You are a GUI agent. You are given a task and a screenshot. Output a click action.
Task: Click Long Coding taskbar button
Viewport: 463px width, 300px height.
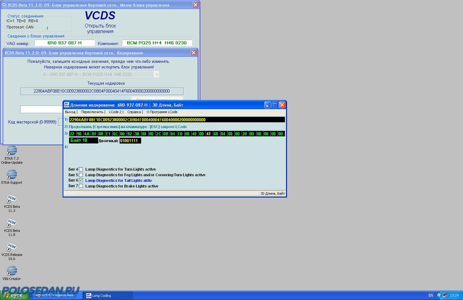tap(108, 296)
